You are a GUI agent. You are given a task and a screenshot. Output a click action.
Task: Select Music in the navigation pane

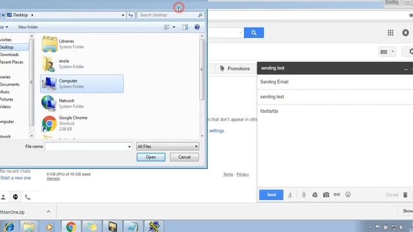[5, 92]
